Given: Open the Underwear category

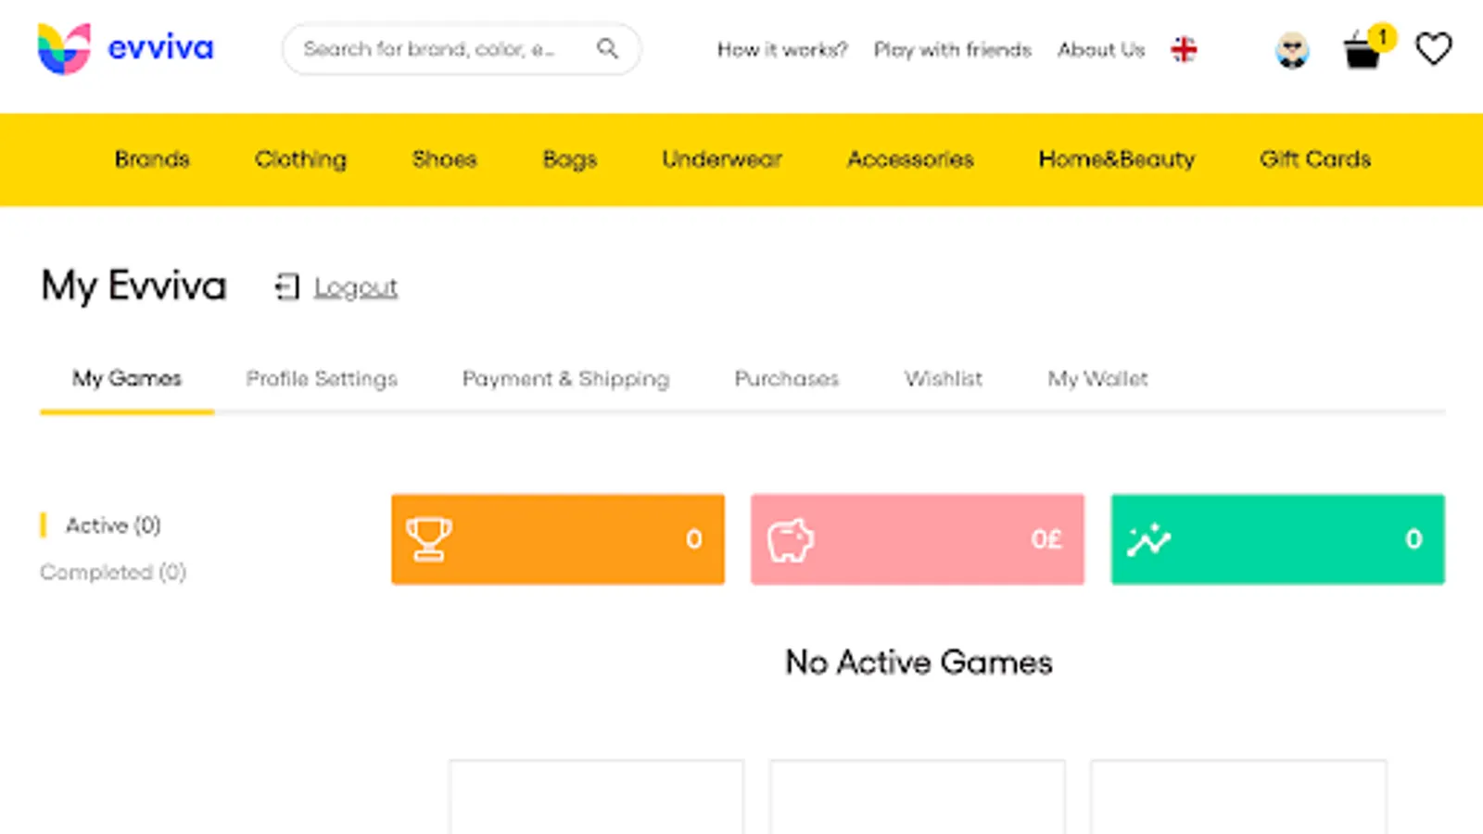Looking at the screenshot, I should point(722,159).
